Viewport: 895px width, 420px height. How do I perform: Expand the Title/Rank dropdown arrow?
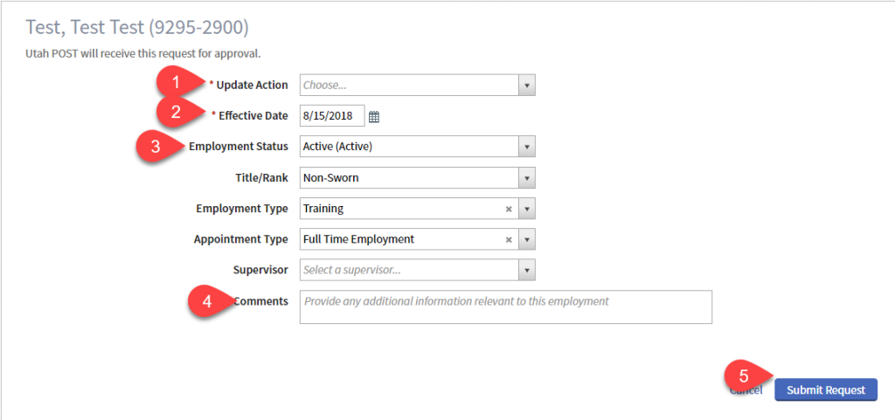[x=526, y=178]
